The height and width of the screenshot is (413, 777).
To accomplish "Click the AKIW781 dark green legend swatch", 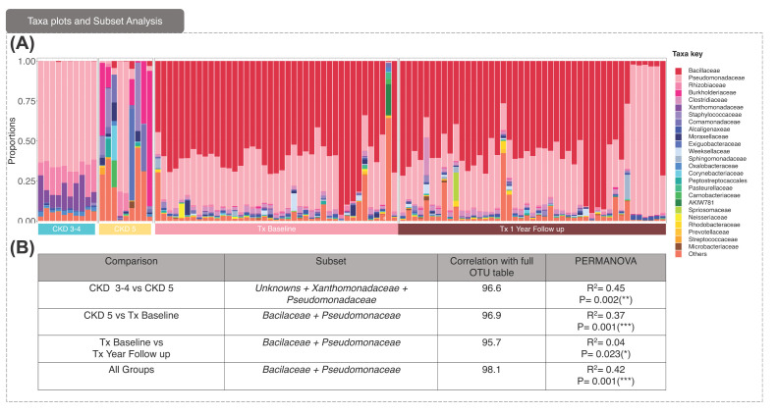I will click(679, 203).
